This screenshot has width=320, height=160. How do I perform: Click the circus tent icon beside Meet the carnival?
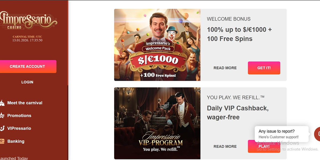coord(2,103)
